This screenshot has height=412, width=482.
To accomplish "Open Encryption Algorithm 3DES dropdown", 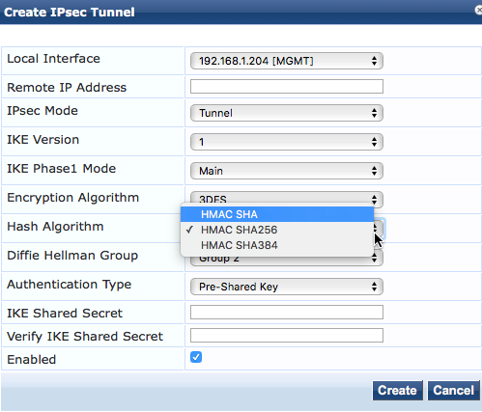I will [x=287, y=197].
